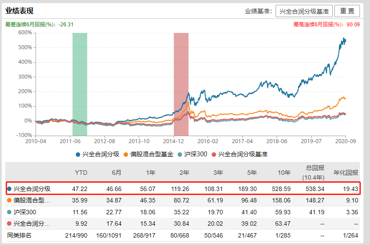Click the 最差连续6月回报 -26.31 label
The image size is (370, 245).
tap(39, 25)
